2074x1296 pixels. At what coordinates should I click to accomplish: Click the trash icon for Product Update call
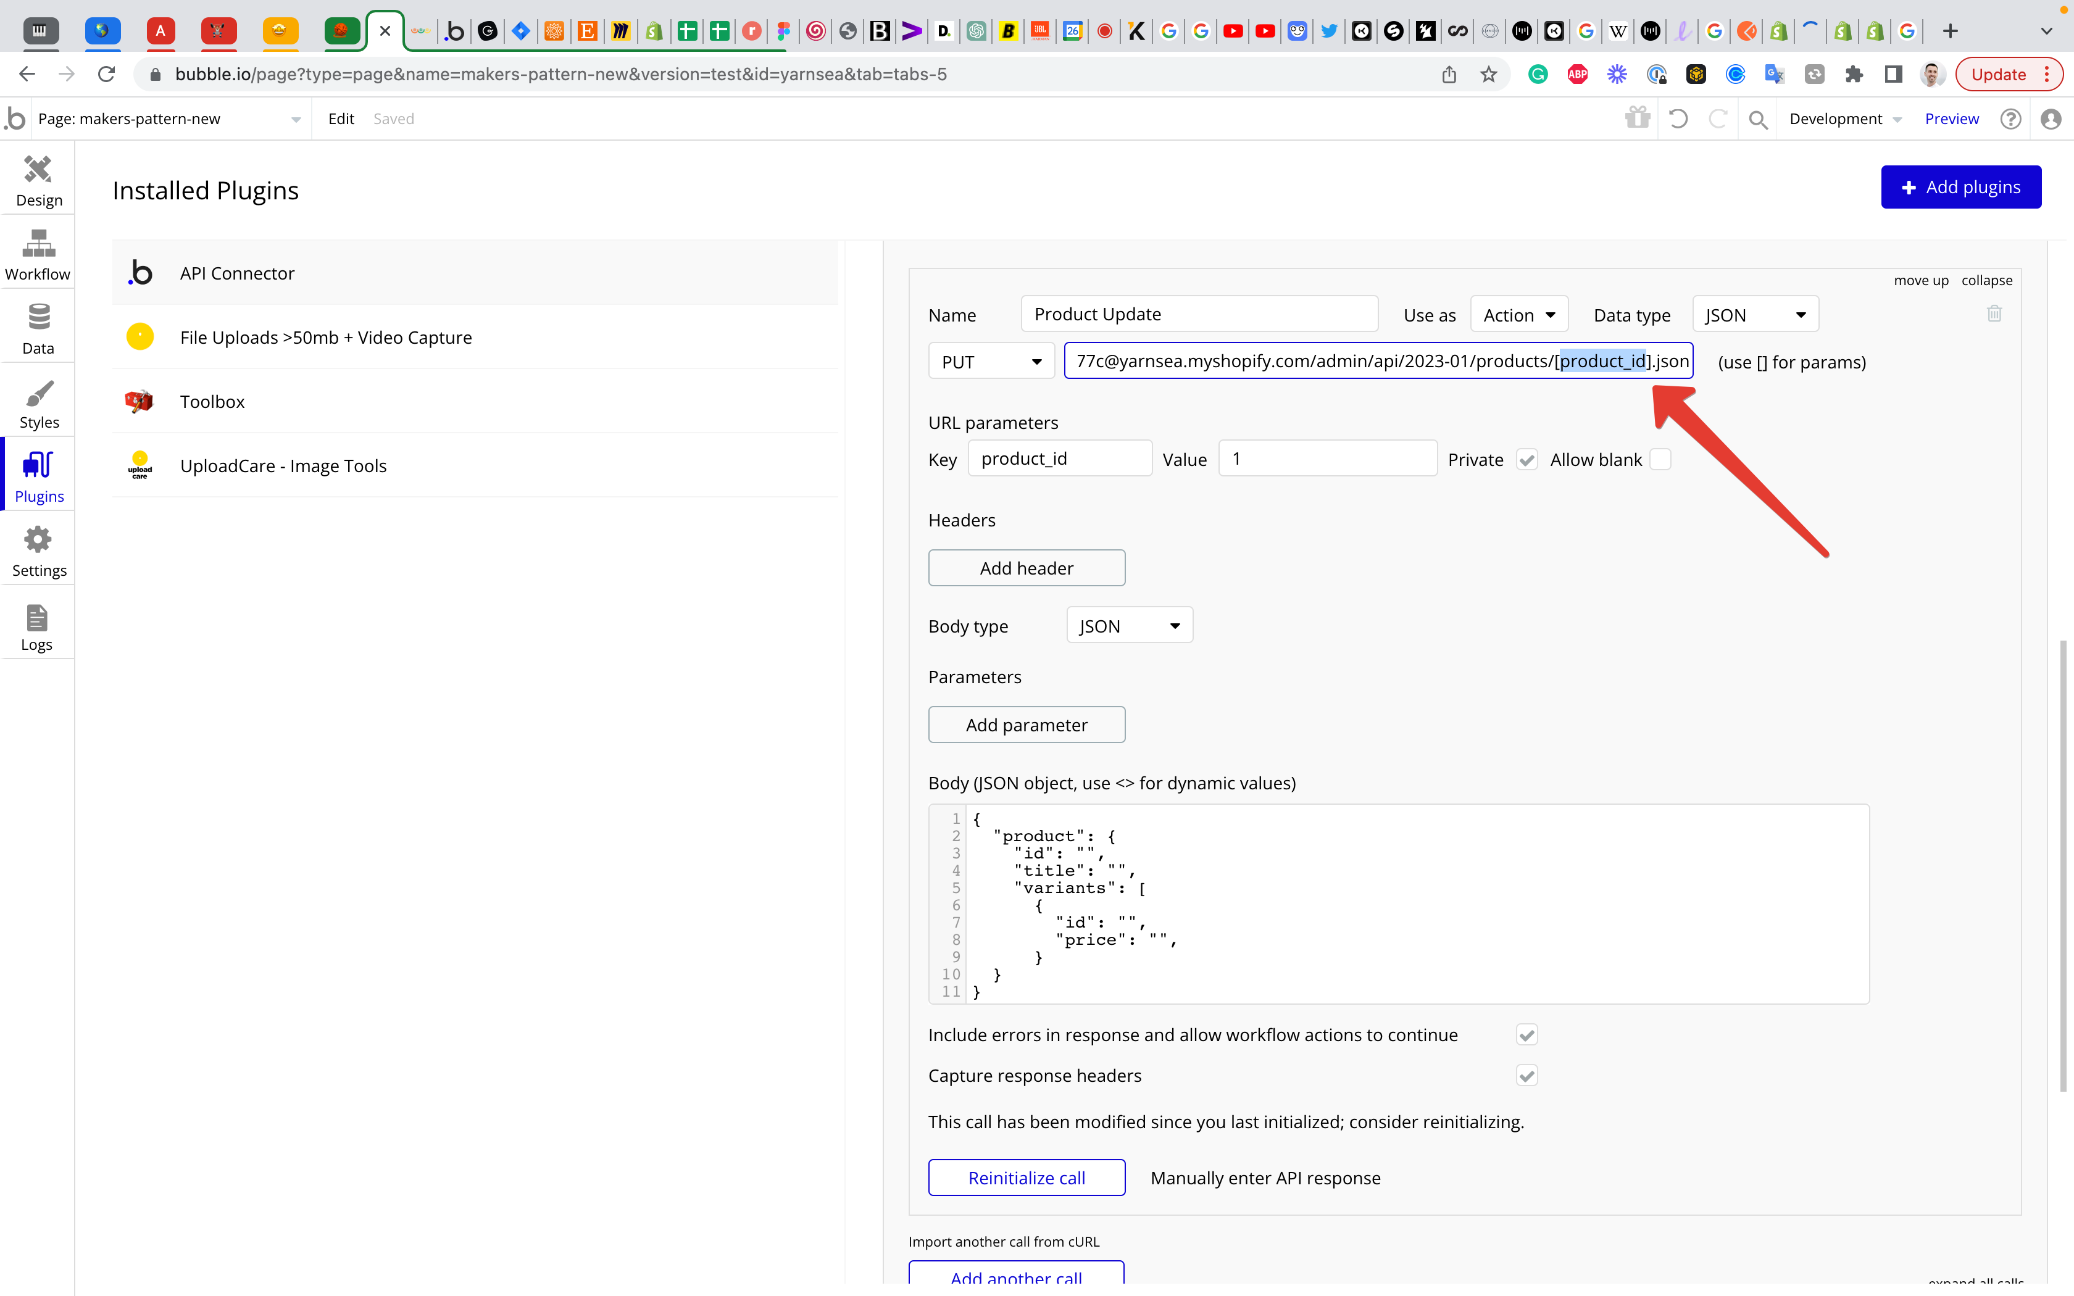tap(1994, 314)
